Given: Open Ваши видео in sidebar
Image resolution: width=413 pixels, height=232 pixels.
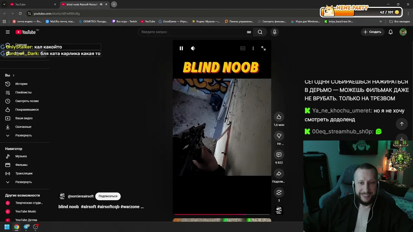Looking at the screenshot, I should pyautogui.click(x=25, y=118).
